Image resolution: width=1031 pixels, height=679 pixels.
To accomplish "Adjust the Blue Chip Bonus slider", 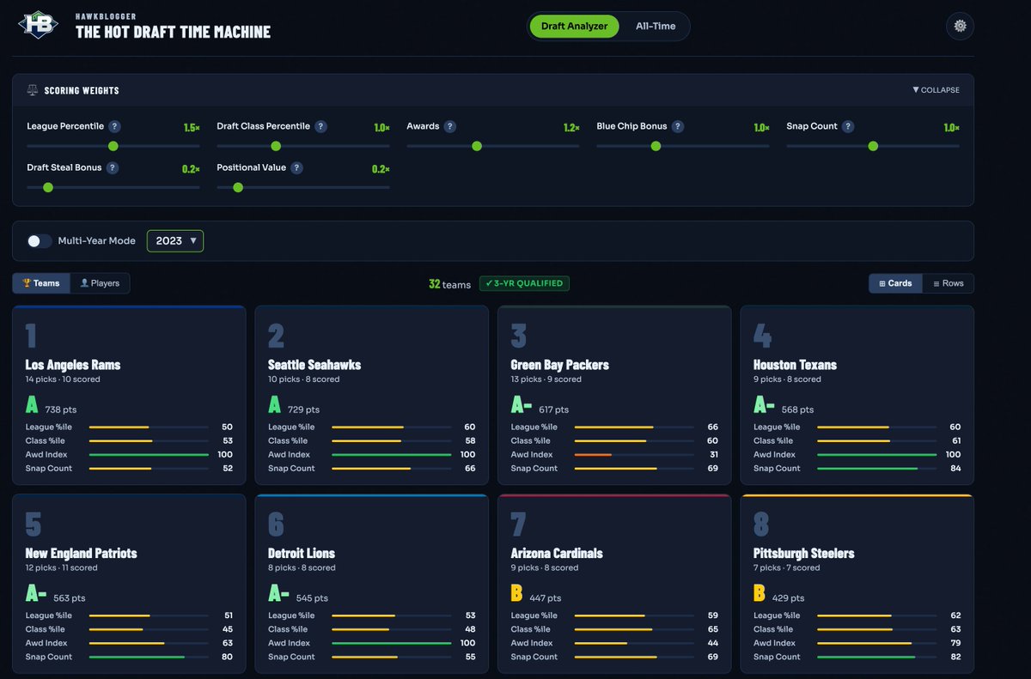I will pos(683,146).
